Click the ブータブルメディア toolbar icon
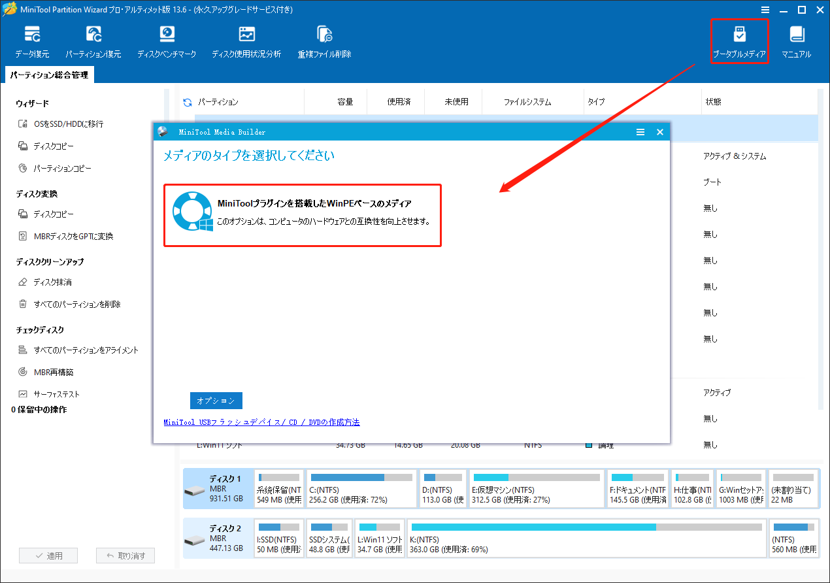The height and width of the screenshot is (583, 830). point(739,42)
